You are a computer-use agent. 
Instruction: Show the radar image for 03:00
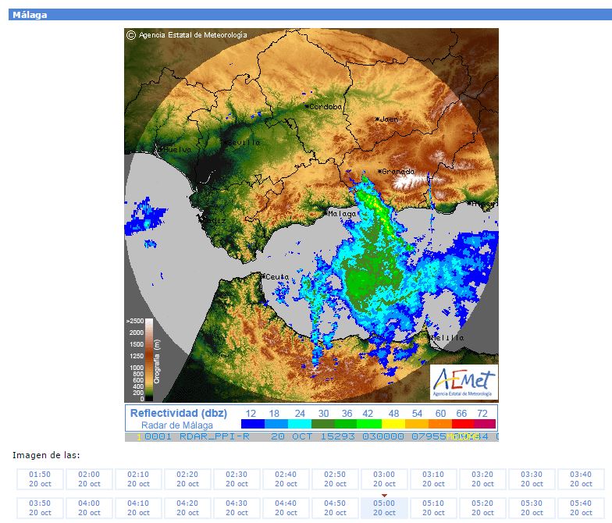point(384,479)
